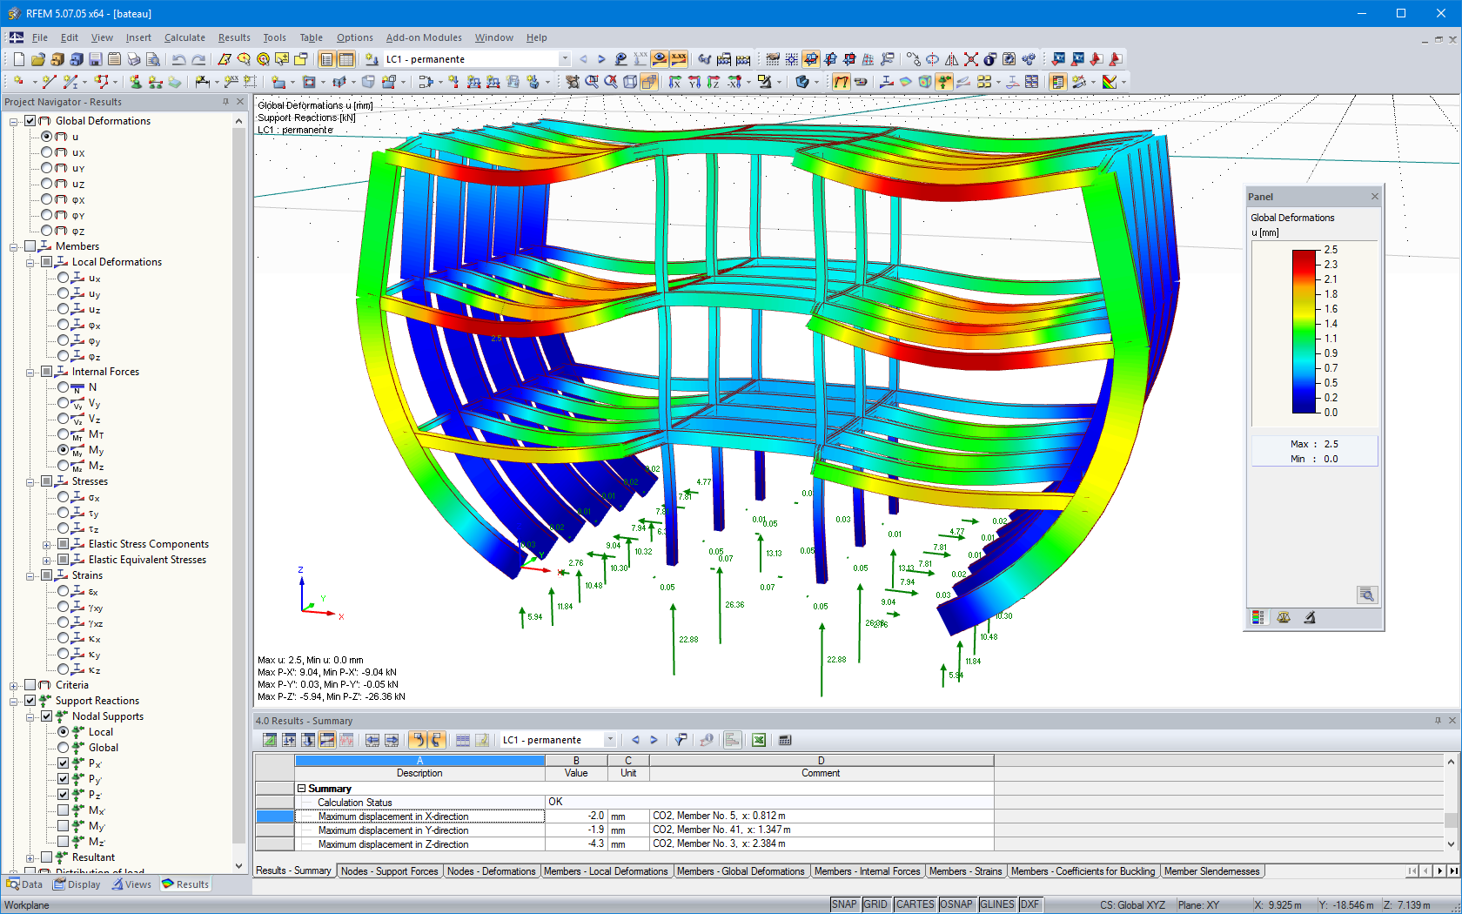This screenshot has height=914, width=1462.
Task: Click the mirror tool icon in top toolbar
Action: pos(952,59)
